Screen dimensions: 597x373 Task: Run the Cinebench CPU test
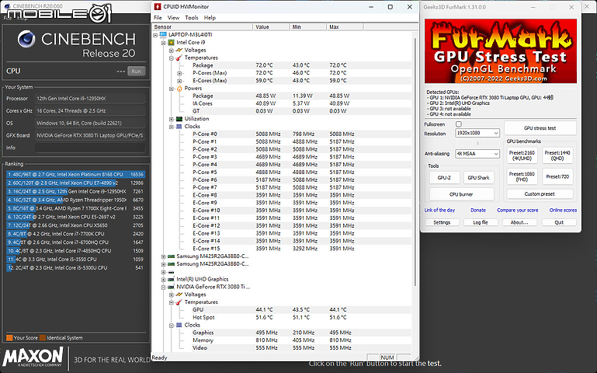click(x=137, y=71)
